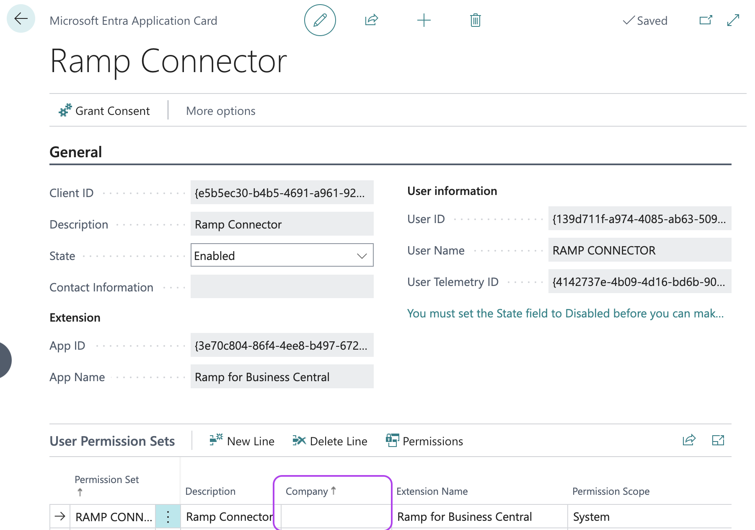The width and height of the screenshot is (755, 530).
Task: Click the Client ID field
Action: pos(282,192)
